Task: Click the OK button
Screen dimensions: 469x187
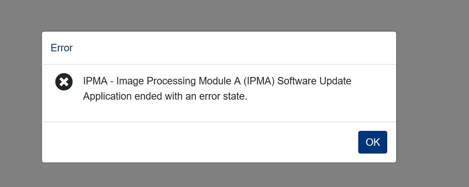Action: point(372,142)
